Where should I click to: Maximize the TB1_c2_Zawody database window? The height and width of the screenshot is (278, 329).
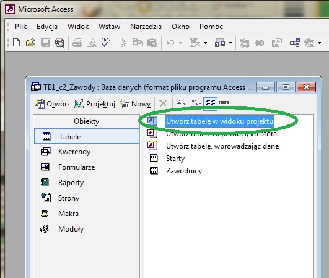pyautogui.click(x=286, y=87)
